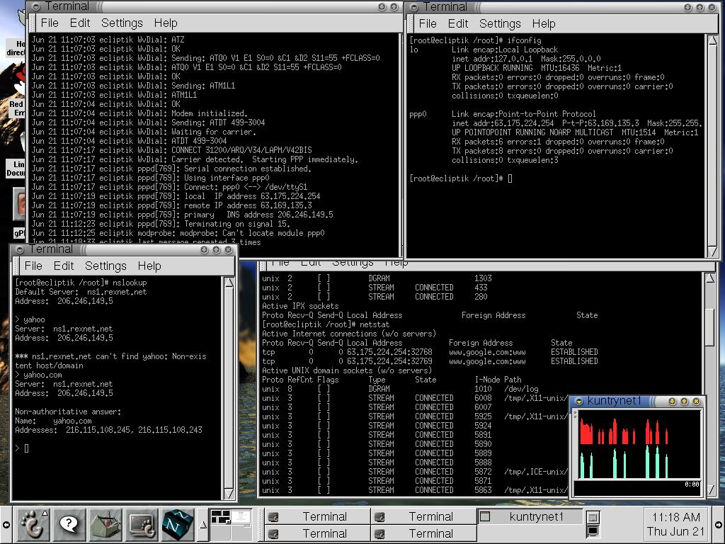Hide panel using right edge arrow
Image resolution: width=725 pixels, height=544 pixels.
[x=718, y=525]
